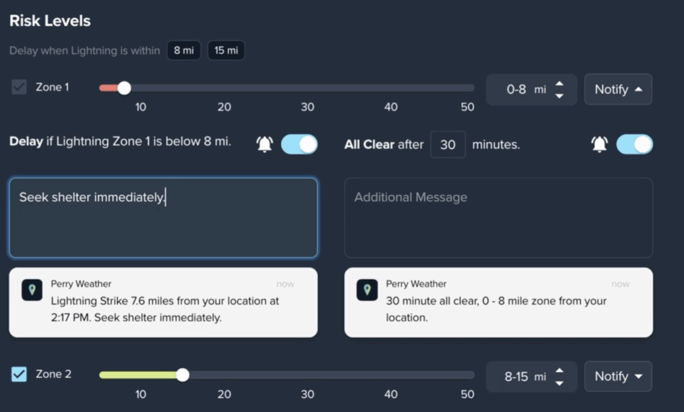Image resolution: width=684 pixels, height=412 pixels.
Task: Check the Zone 1 checkbox
Action: [x=19, y=87]
